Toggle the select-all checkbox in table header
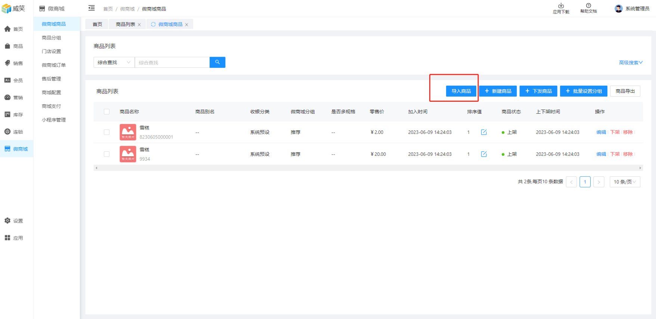 107,112
